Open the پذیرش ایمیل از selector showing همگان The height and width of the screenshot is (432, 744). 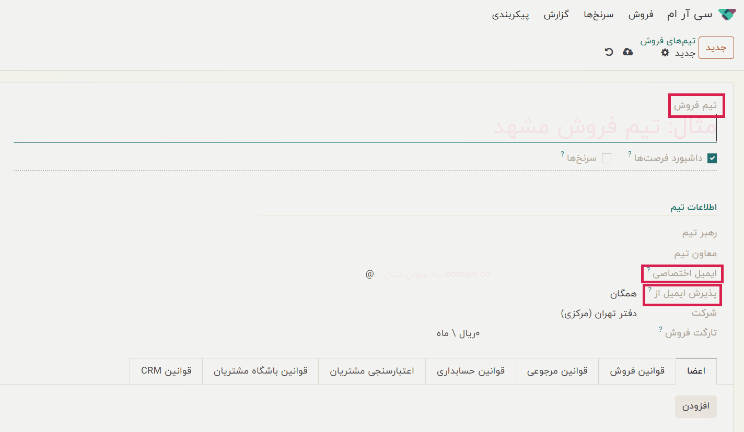[623, 293]
